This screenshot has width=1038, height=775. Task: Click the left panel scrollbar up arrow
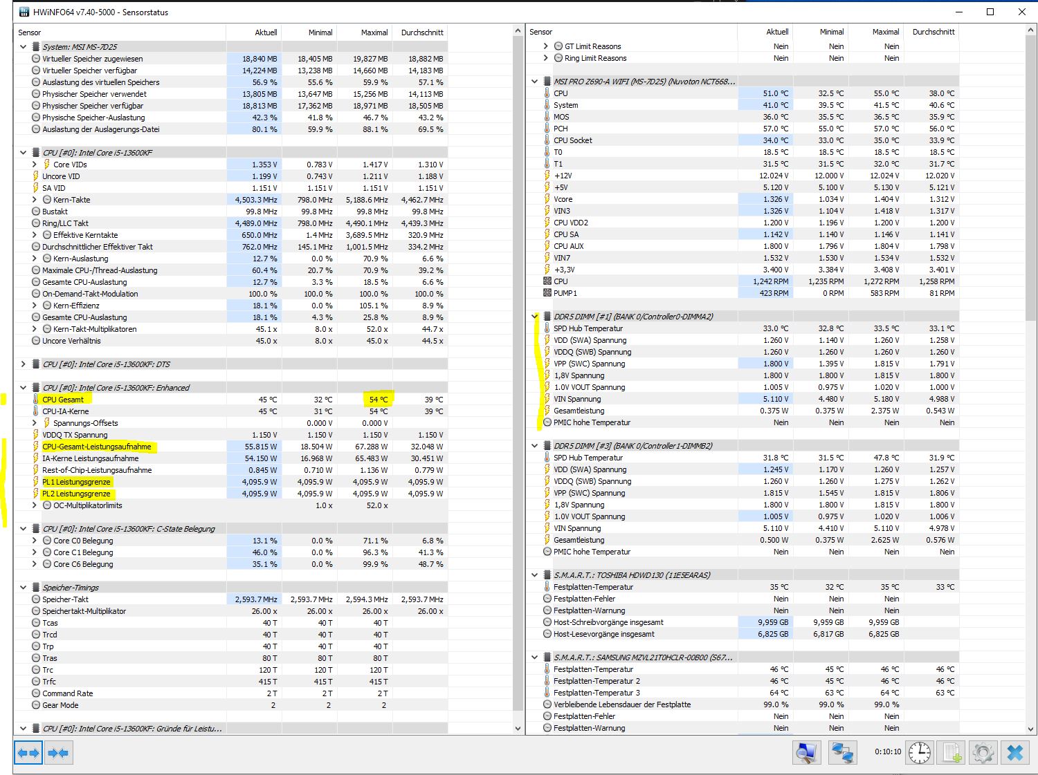518,32
